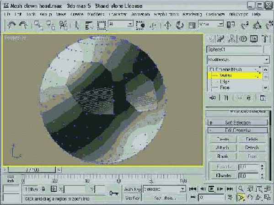
Task: Expand the Soft Selection rollout
Action: point(238,123)
